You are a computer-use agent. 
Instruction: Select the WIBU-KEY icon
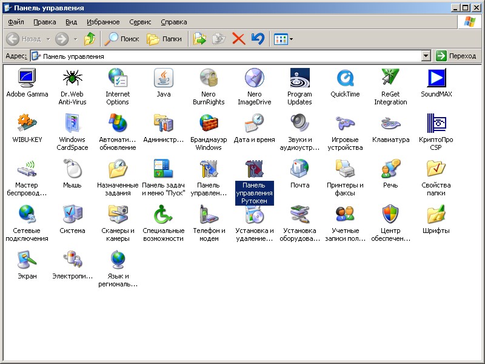(x=27, y=124)
